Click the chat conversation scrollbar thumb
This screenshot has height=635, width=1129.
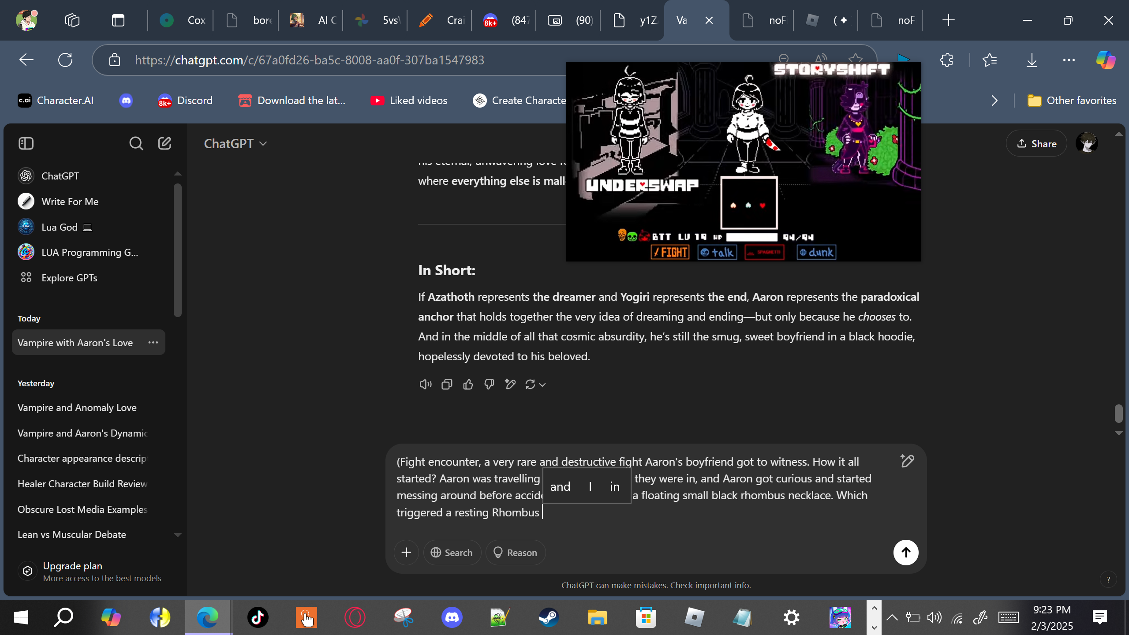(1118, 414)
